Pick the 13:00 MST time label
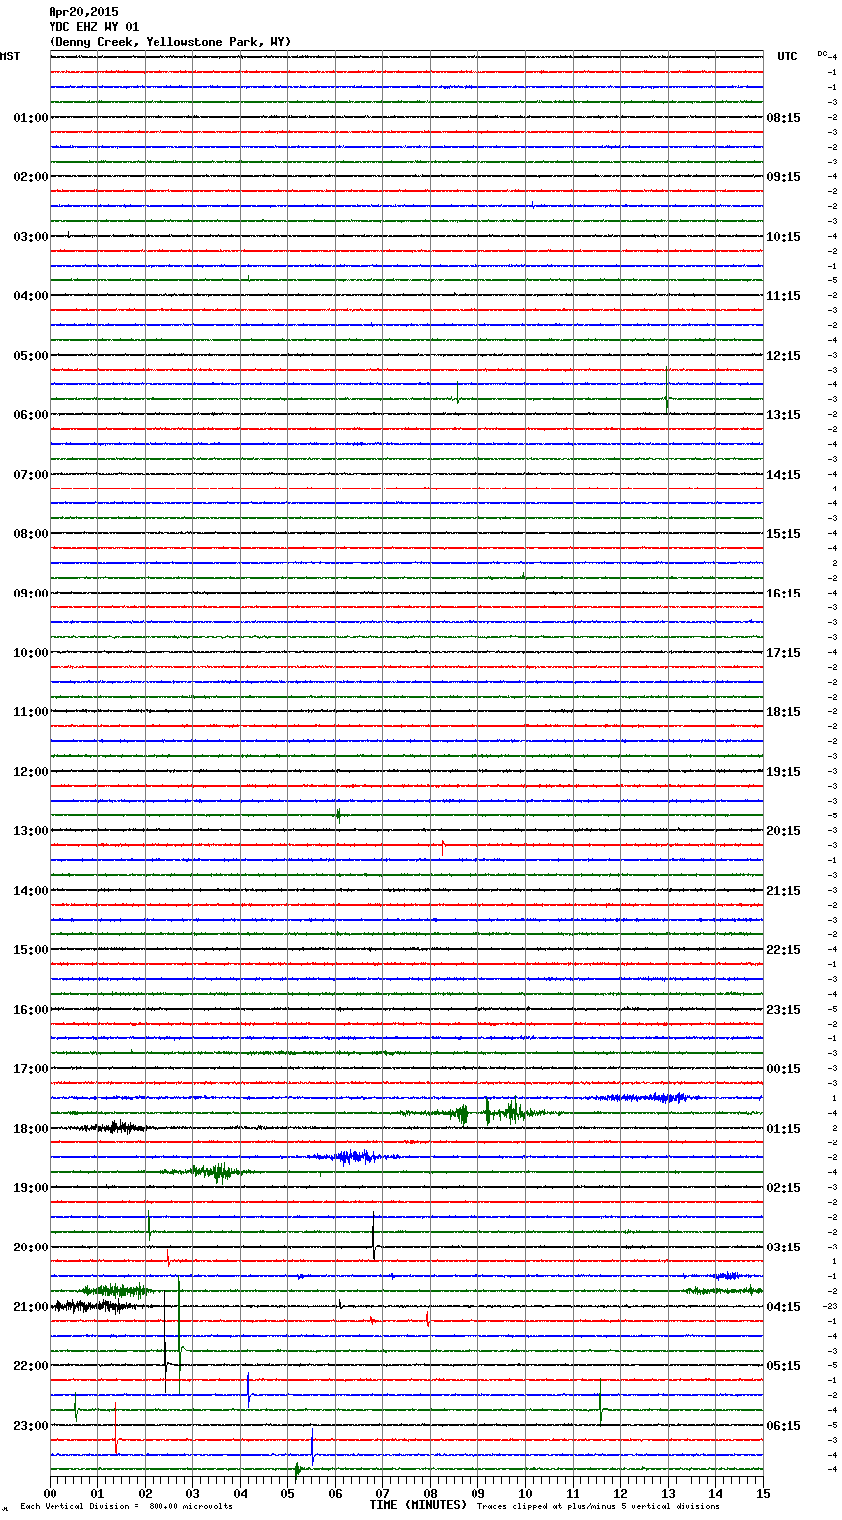 click(x=31, y=831)
